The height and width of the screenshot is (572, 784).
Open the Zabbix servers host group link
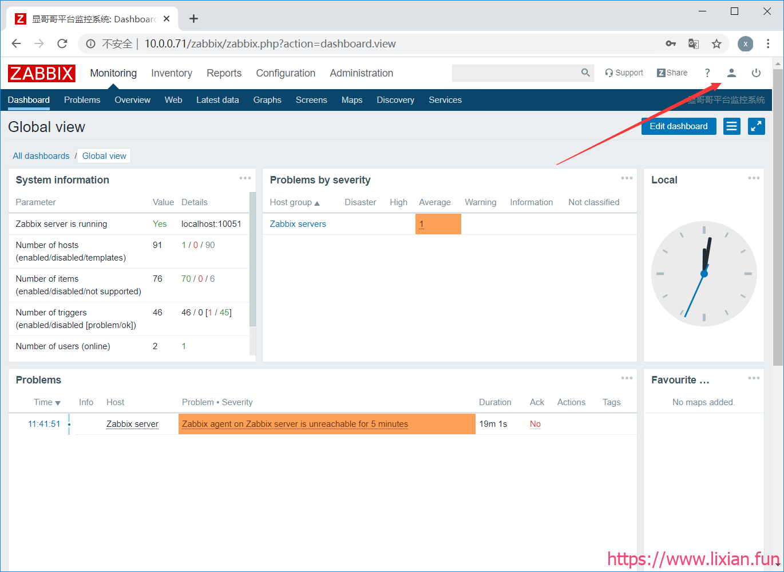[298, 224]
